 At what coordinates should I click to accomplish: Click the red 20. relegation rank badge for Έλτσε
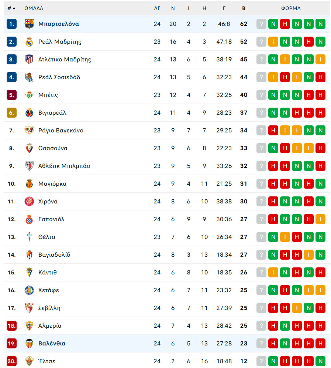point(11,361)
